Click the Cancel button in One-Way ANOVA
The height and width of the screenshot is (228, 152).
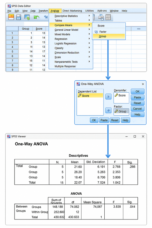coord(137,109)
